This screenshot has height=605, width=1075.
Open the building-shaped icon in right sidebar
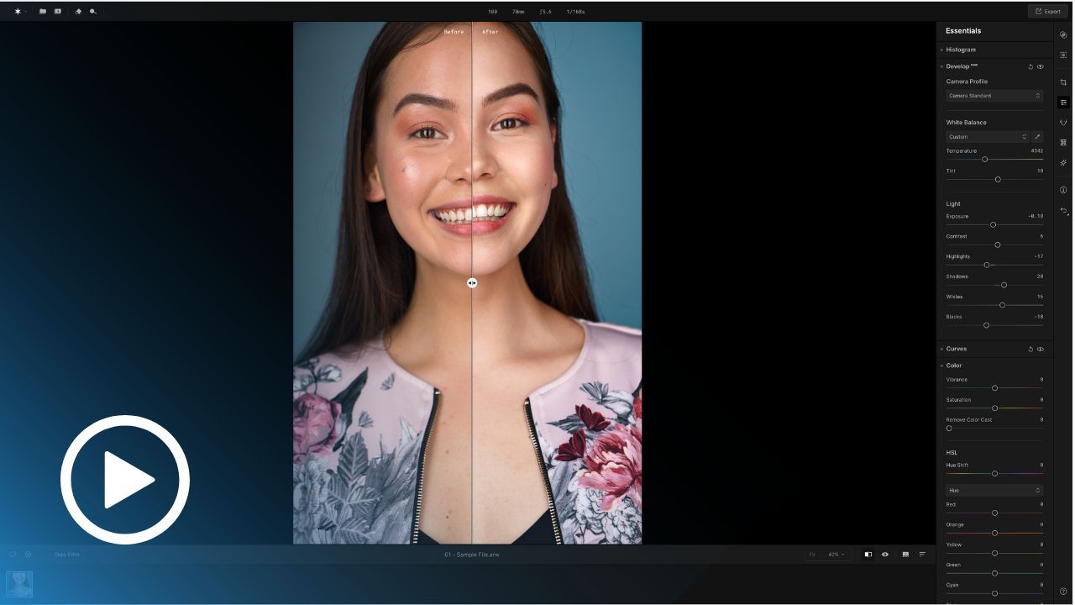point(1063,143)
